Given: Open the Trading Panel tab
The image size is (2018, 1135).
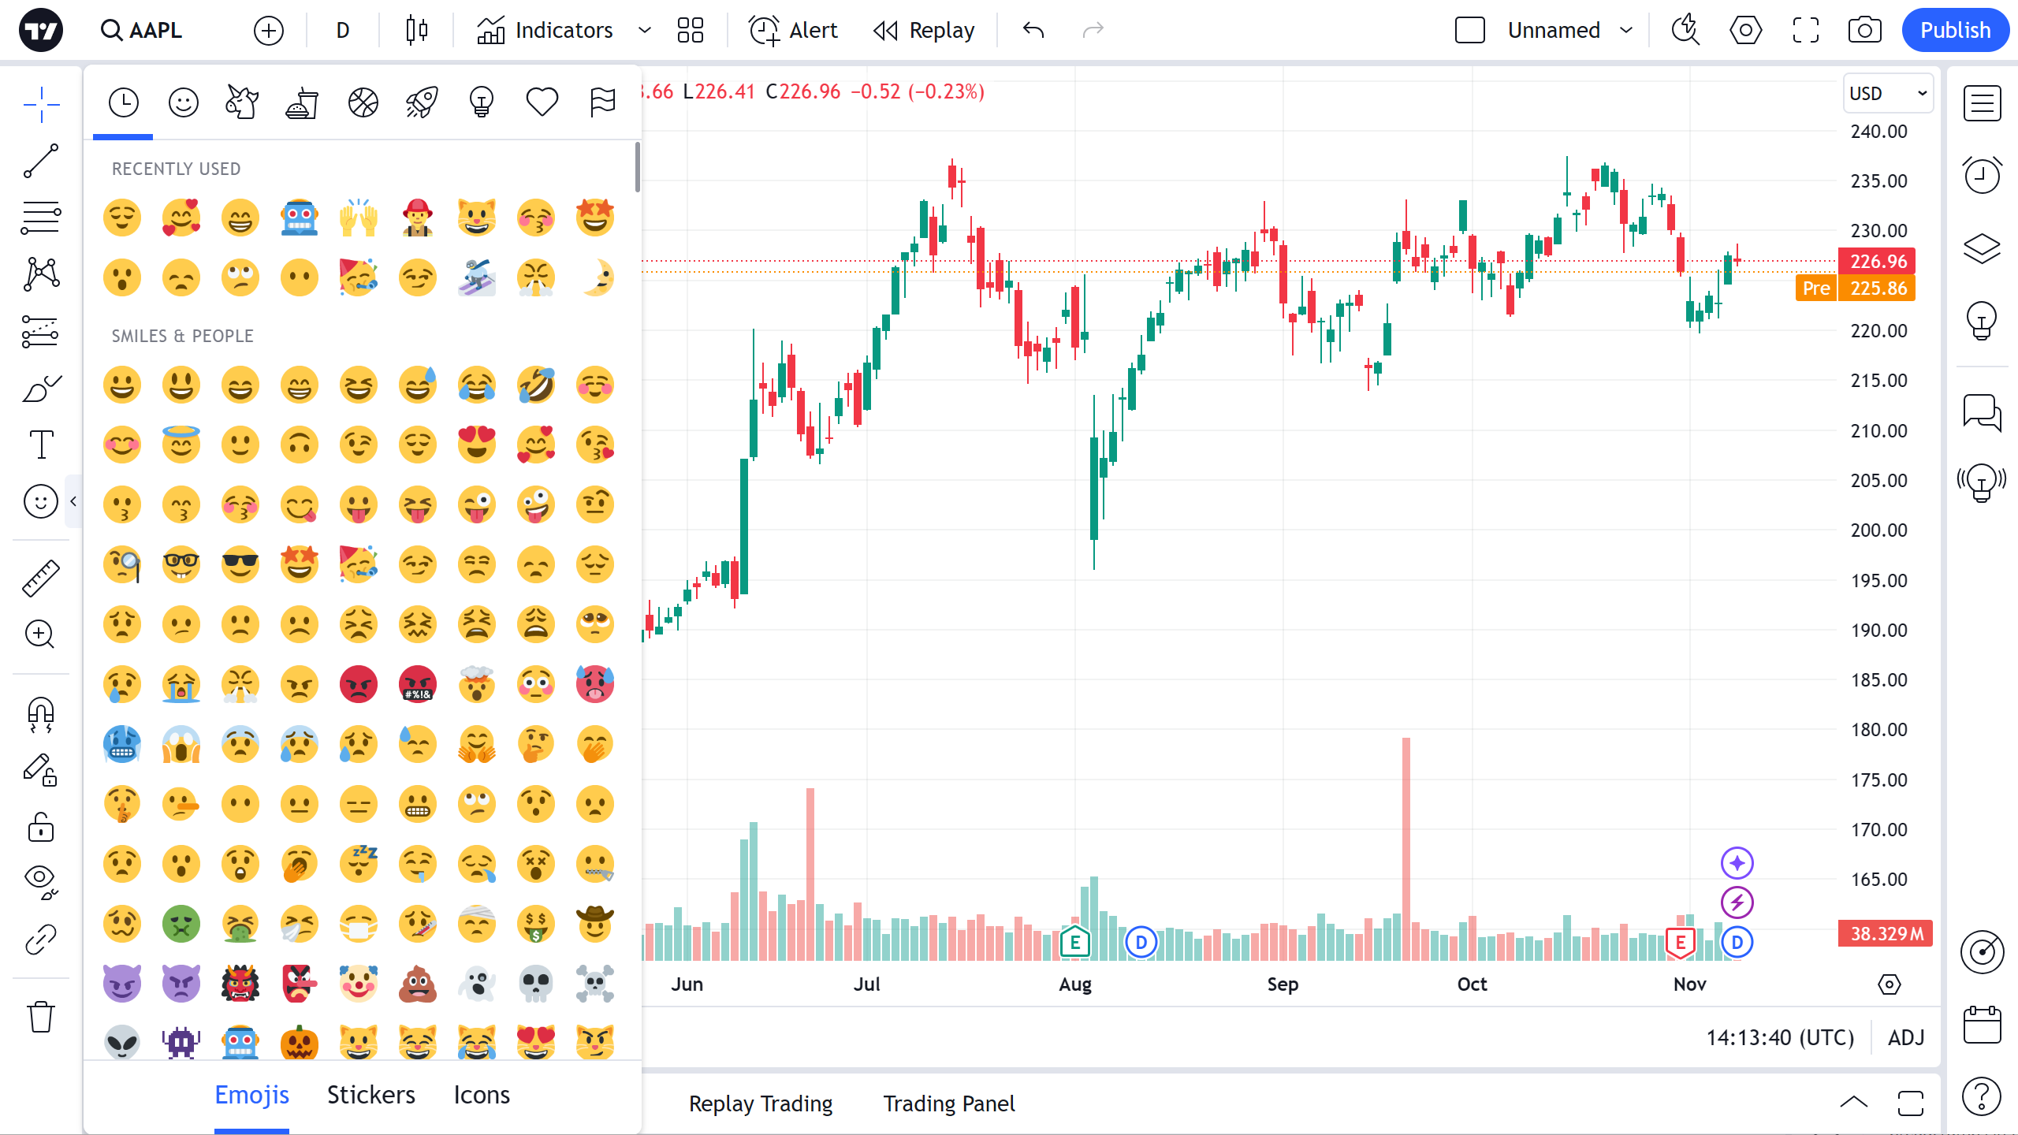Looking at the screenshot, I should 948,1103.
